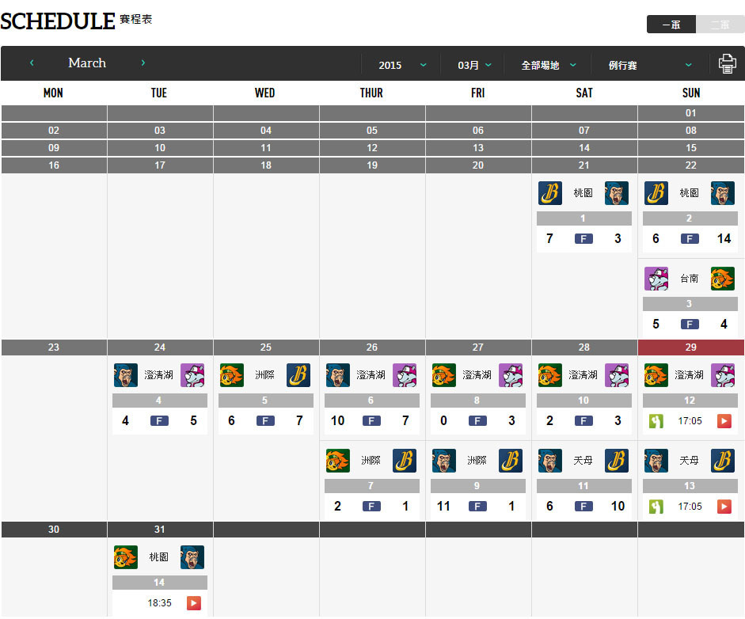
Task: Click date 21 header
Action: (x=584, y=165)
